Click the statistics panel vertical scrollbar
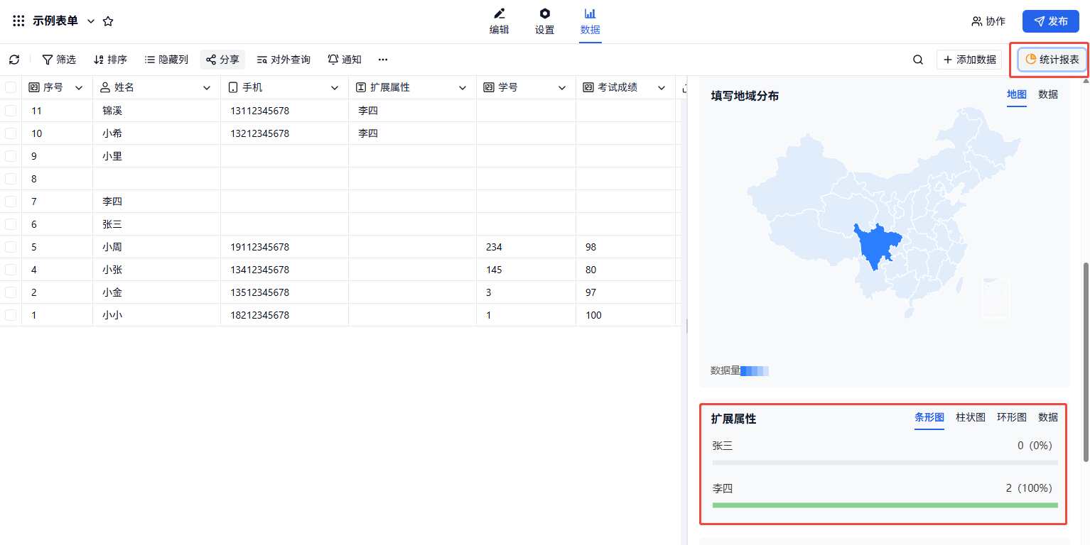 1085,362
